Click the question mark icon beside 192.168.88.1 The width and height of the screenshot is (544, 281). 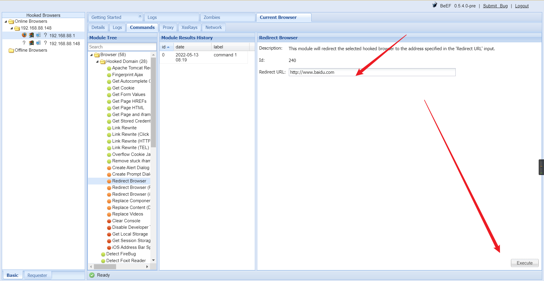pos(45,35)
